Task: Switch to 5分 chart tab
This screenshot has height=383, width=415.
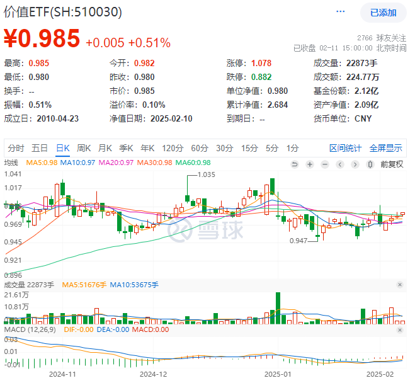Action: pyautogui.click(x=272, y=148)
